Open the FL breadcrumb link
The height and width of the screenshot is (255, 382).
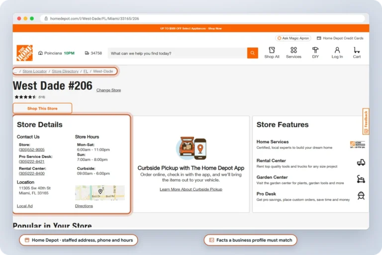coord(86,71)
